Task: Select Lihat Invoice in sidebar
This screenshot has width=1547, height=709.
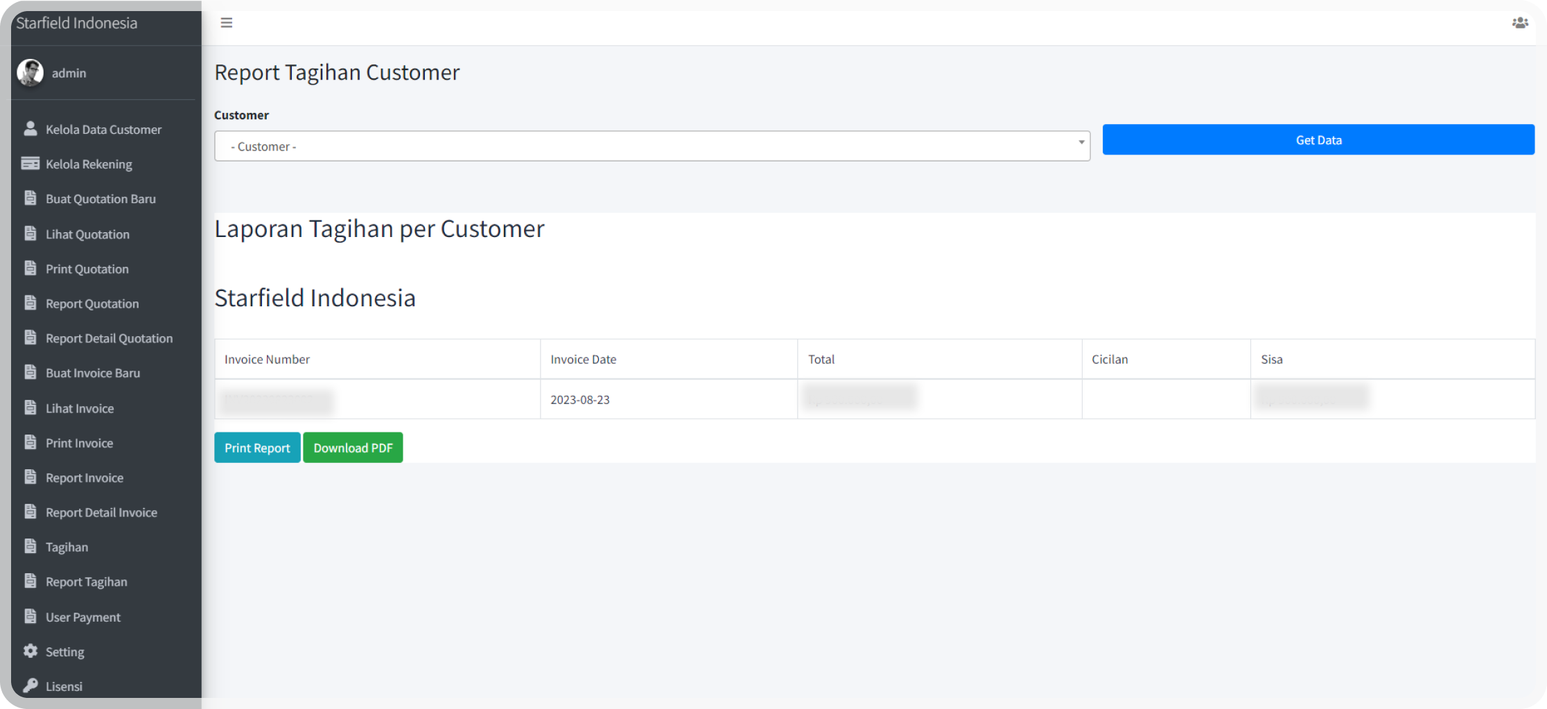Action: point(80,408)
